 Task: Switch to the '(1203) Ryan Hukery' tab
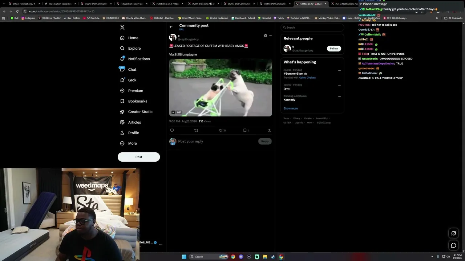point(132,4)
